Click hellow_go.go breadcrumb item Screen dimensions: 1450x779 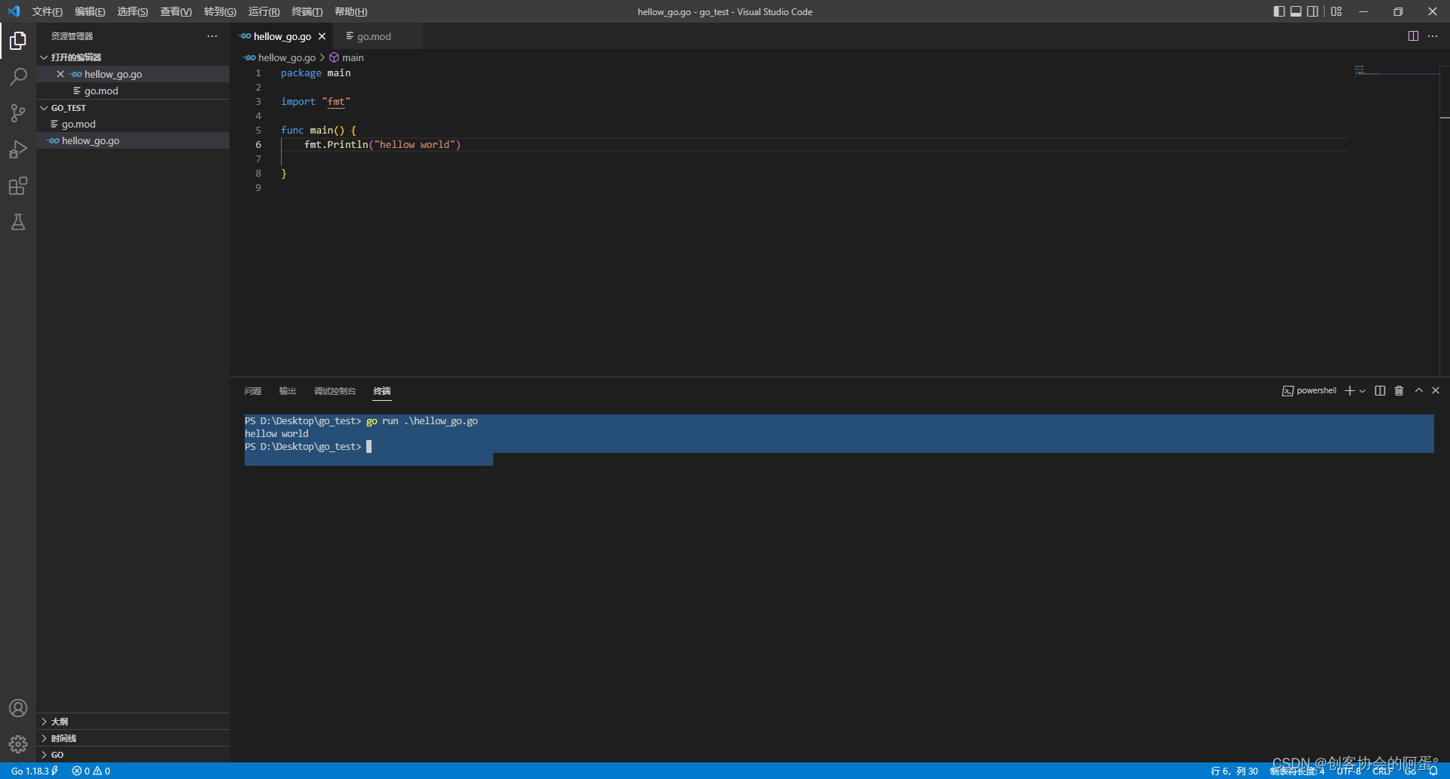[x=280, y=57]
